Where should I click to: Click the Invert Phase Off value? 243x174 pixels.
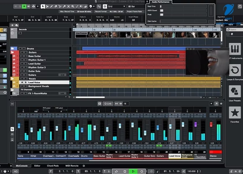coord(133,20)
